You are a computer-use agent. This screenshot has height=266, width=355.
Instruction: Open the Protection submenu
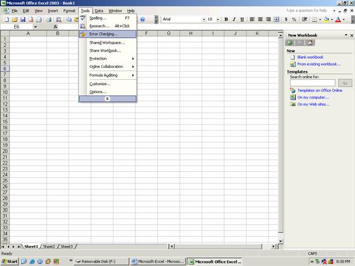tap(107, 58)
